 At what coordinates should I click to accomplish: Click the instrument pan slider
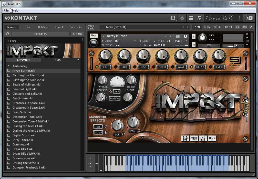(x=209, y=46)
